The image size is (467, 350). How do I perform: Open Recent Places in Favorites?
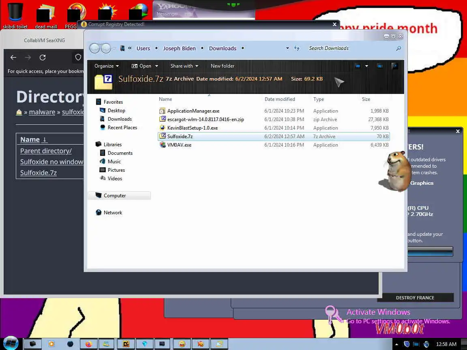[x=122, y=127]
